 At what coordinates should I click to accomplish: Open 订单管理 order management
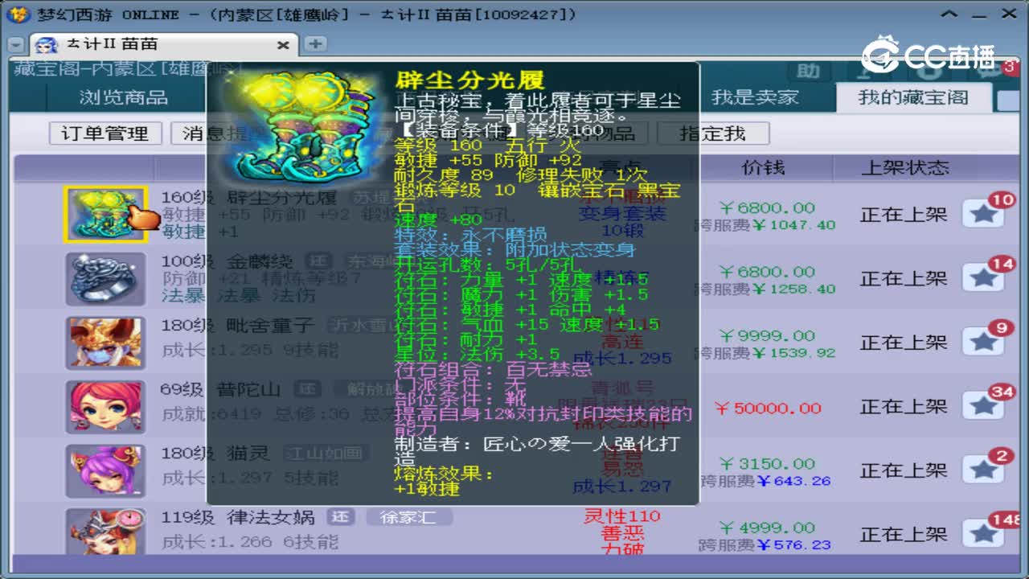click(105, 133)
